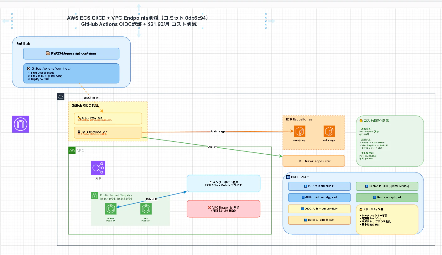Screen dimensions: 442x255
Task: Click the dark AWS cloud corner icon
Action: (x=61, y=97)
